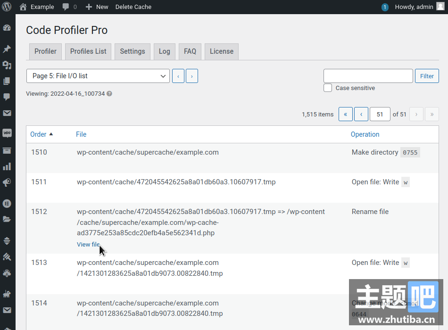Click the 0755 mode code
Image resolution: width=448 pixels, height=330 pixels.
tap(410, 153)
